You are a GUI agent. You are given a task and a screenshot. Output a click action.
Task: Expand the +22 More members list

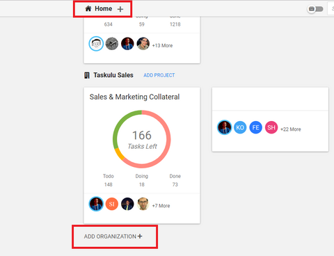[291, 129]
